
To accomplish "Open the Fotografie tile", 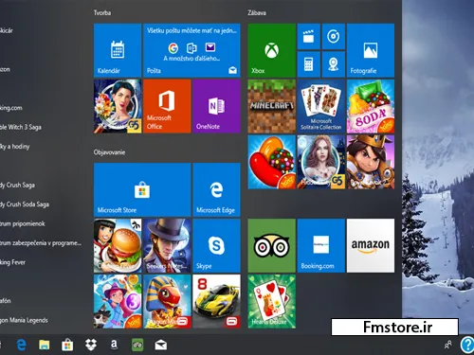I will pos(371,50).
